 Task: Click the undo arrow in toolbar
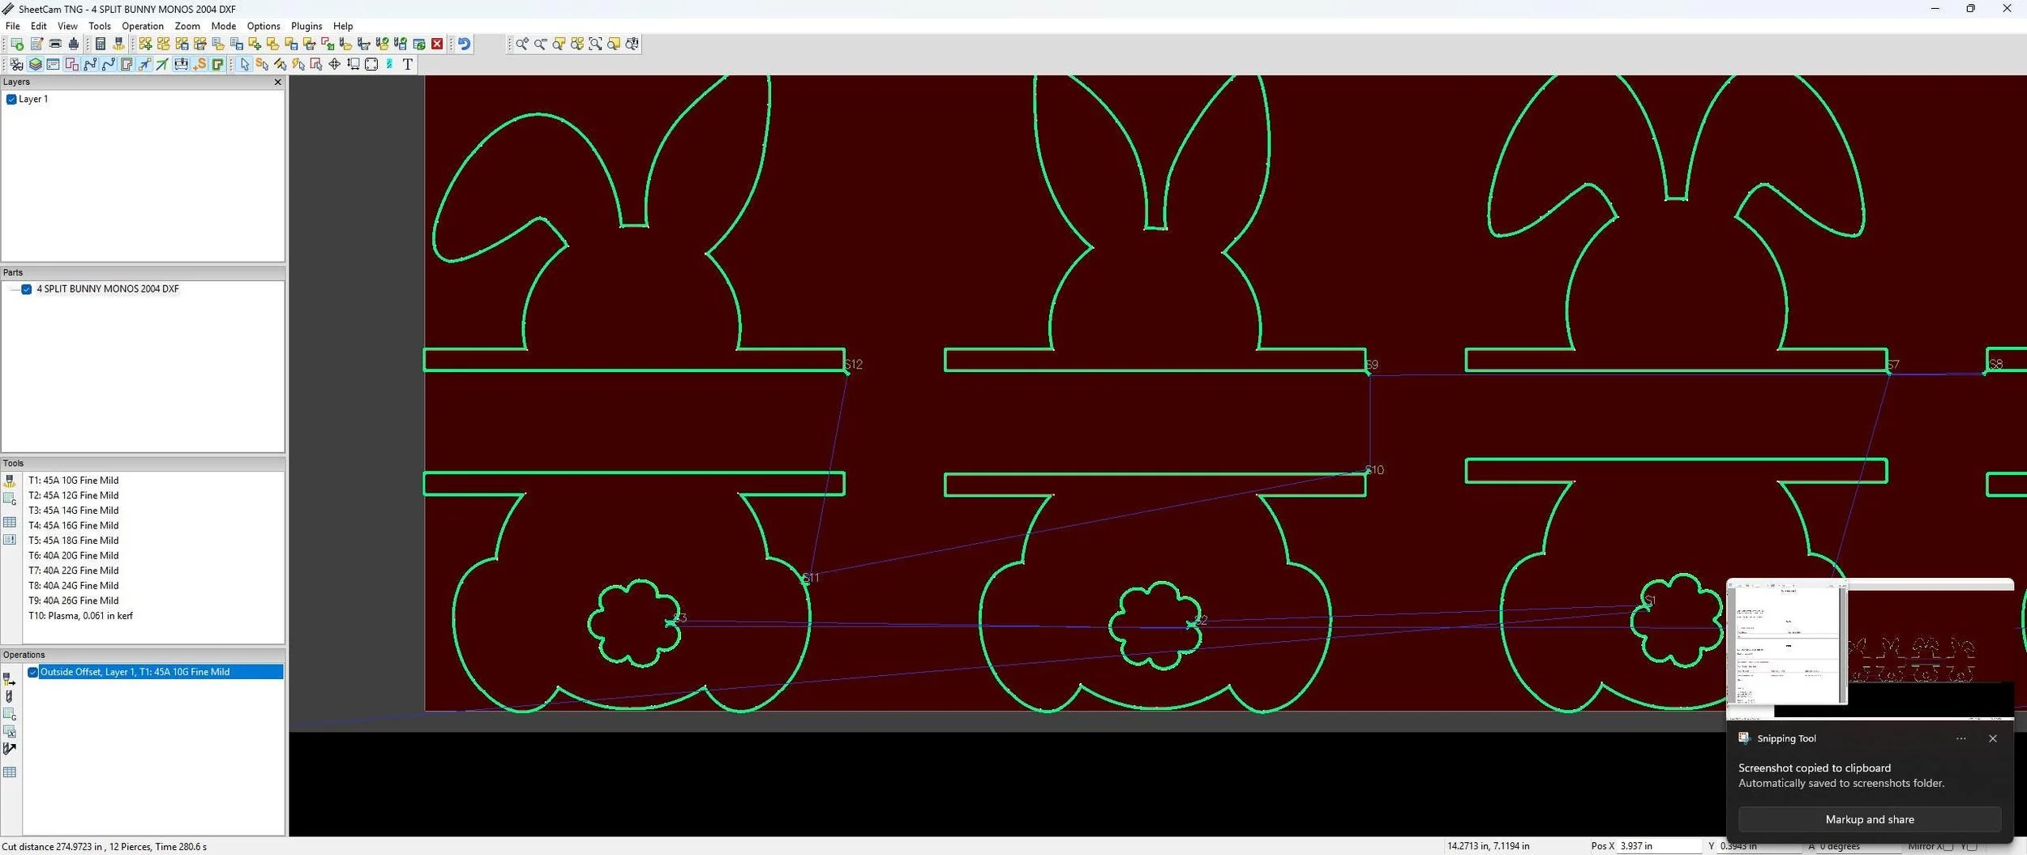pos(464,44)
